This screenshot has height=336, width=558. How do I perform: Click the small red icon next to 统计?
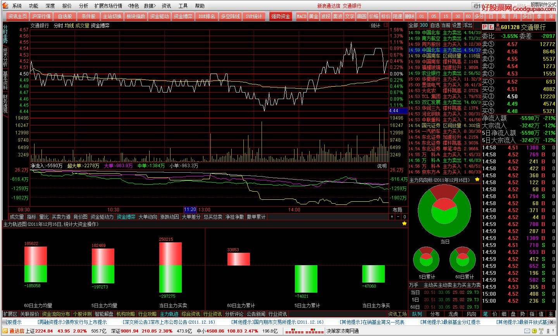[386, 25]
